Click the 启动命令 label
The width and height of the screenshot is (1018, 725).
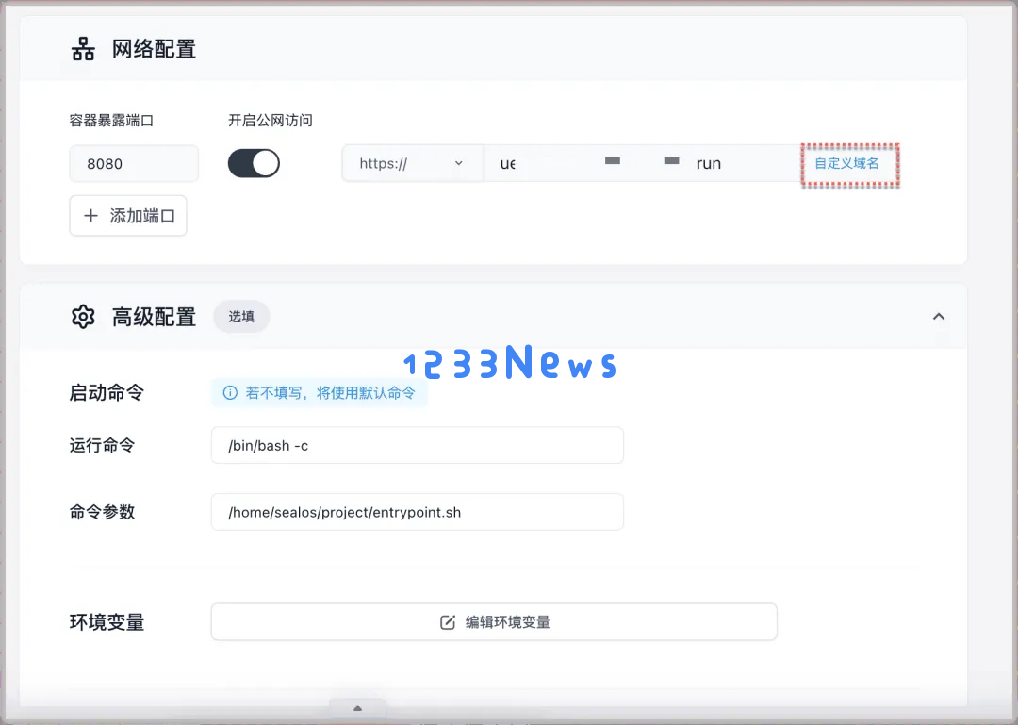point(107,392)
